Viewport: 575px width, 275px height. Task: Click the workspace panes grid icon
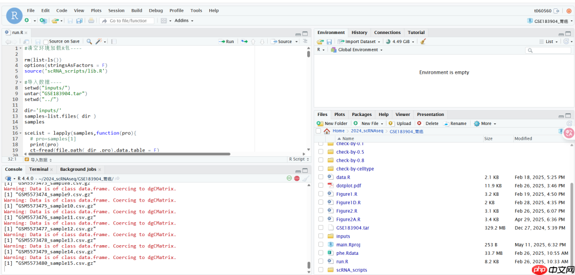[164, 21]
